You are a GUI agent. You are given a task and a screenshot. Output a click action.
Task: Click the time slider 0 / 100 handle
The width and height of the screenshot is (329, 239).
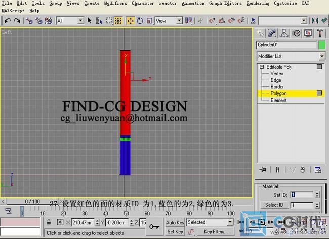click(32, 202)
